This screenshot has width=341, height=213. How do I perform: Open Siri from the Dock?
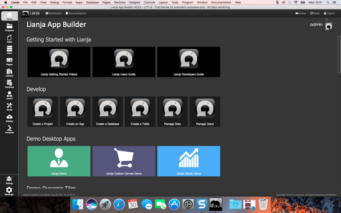click(92, 204)
